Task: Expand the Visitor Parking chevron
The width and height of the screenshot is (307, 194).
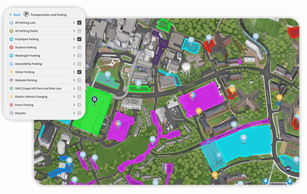Action: (x=74, y=72)
